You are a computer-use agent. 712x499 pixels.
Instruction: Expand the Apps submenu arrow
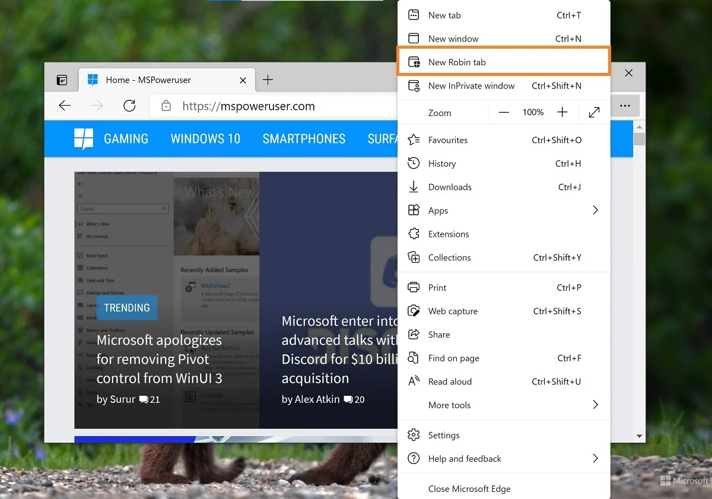(596, 210)
